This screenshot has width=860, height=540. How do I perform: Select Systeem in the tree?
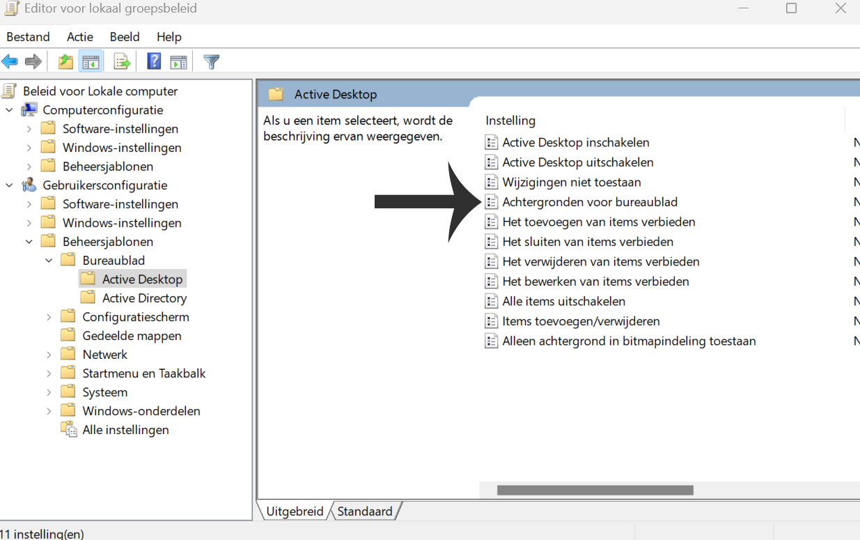pyautogui.click(x=105, y=392)
